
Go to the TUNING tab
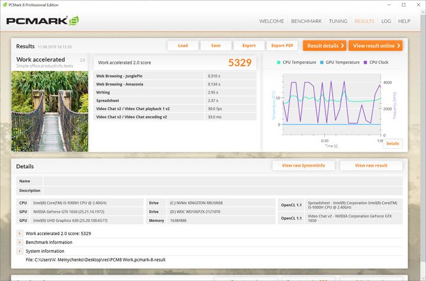click(x=338, y=21)
